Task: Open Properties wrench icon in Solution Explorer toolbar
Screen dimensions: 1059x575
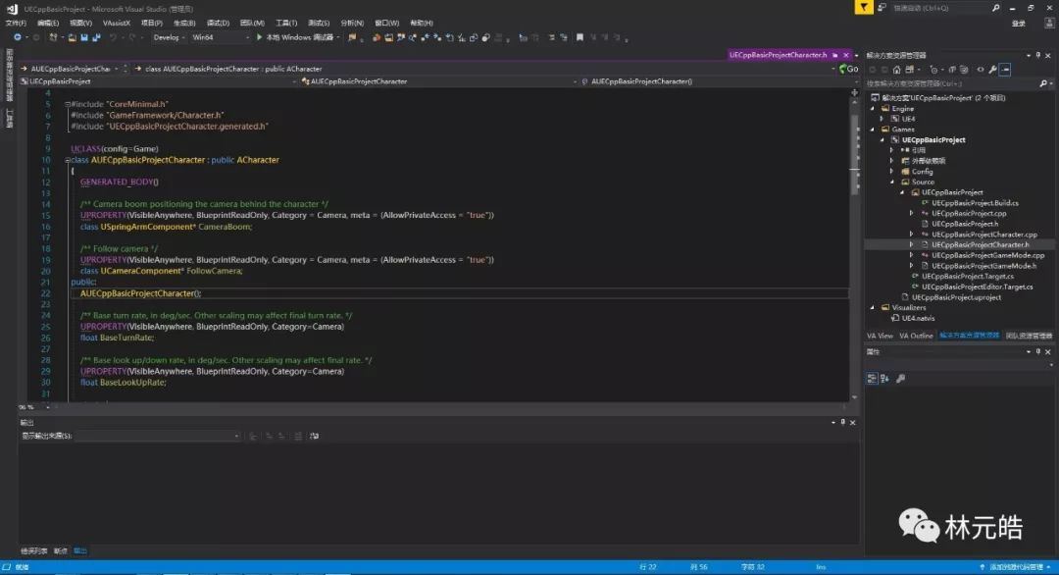Action: click(992, 70)
